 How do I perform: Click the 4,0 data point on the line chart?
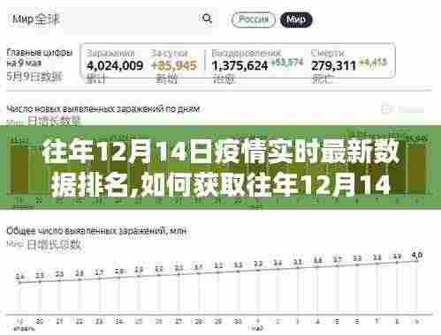tap(416, 261)
